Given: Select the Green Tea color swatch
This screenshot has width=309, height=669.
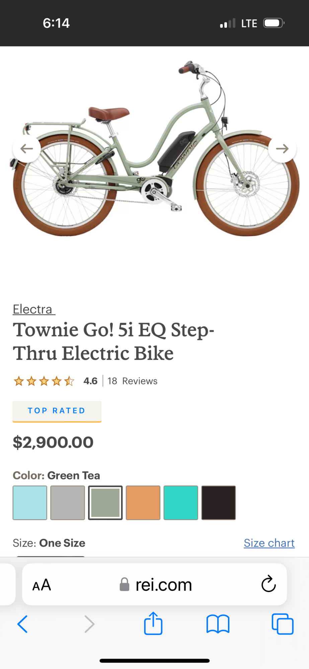Looking at the screenshot, I should pos(105,502).
